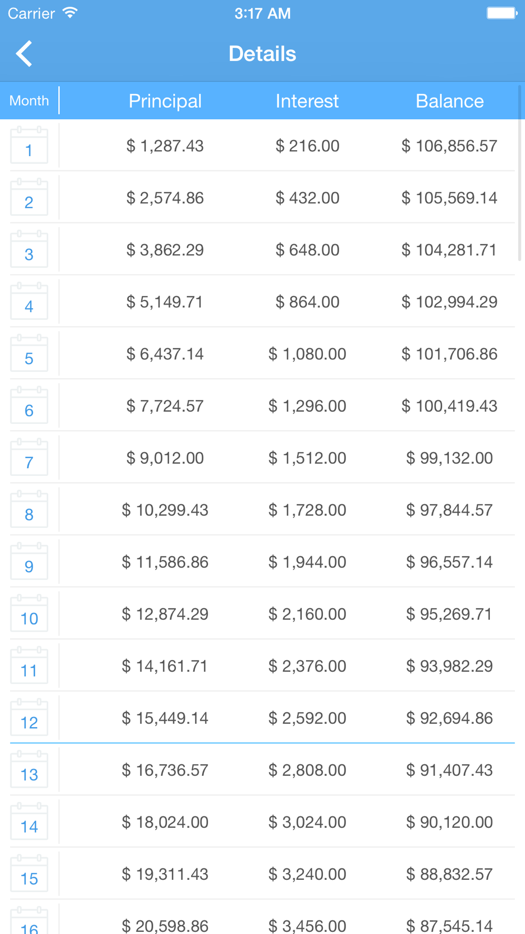
Task: Select the $ 9,012.00 principal amount
Action: click(165, 458)
